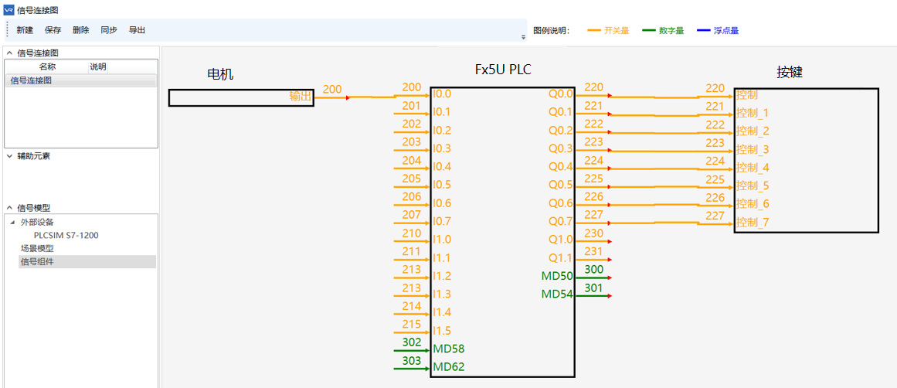897x388 pixels.
Task: Click the Q1.0 output port
Action: tap(560, 240)
